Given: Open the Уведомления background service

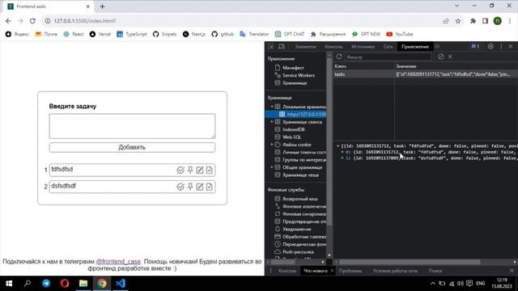Looking at the screenshot, I should pyautogui.click(x=293, y=229).
